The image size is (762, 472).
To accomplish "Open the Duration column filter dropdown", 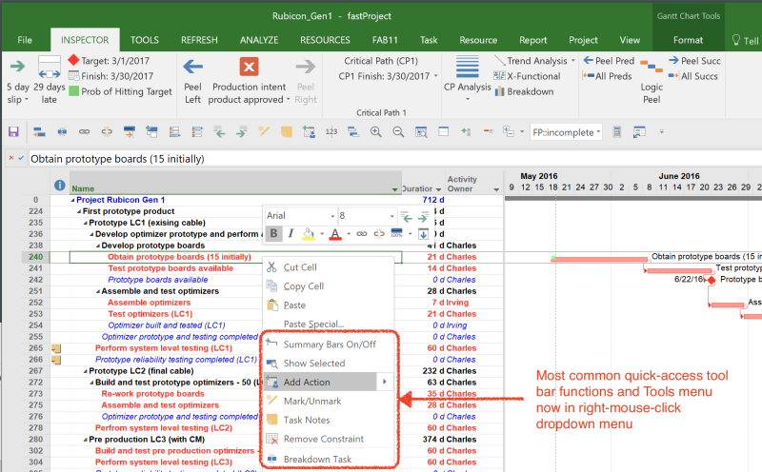I will [438, 189].
